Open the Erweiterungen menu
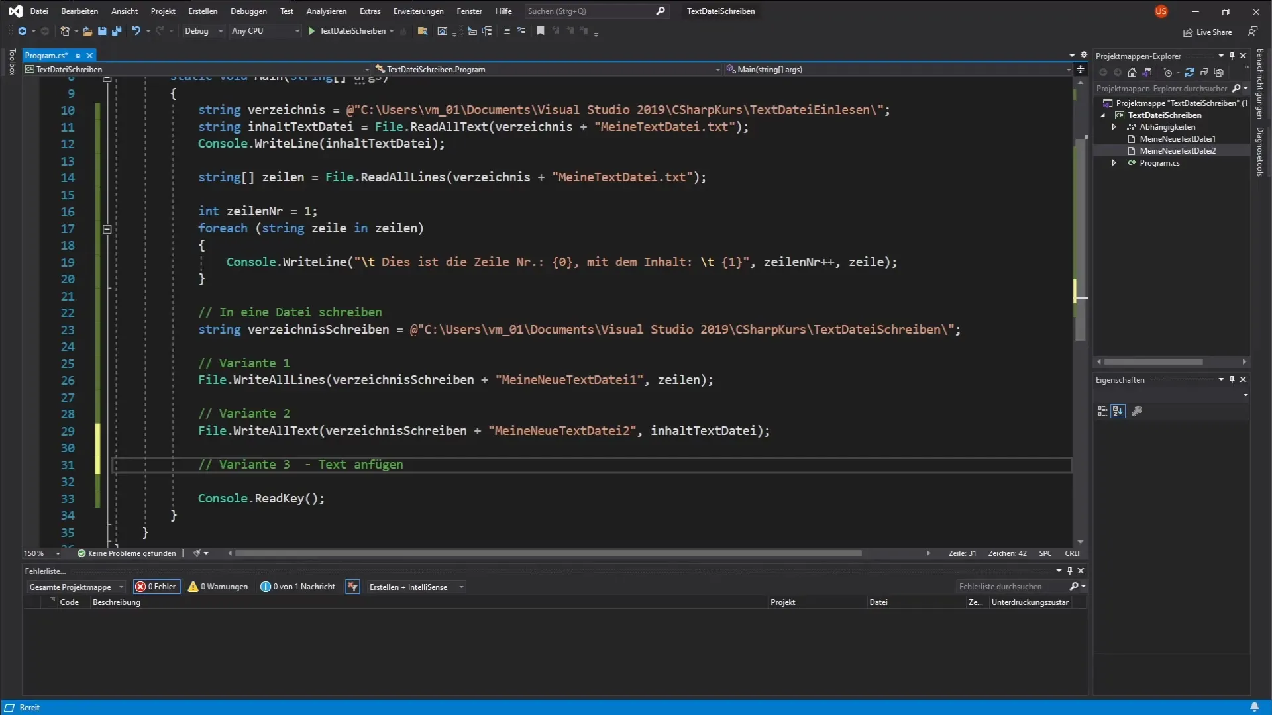 (x=419, y=11)
